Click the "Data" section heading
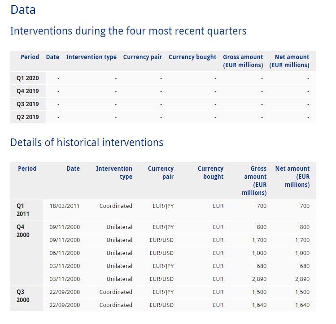Screen dimensions: 336x324 coord(23,10)
